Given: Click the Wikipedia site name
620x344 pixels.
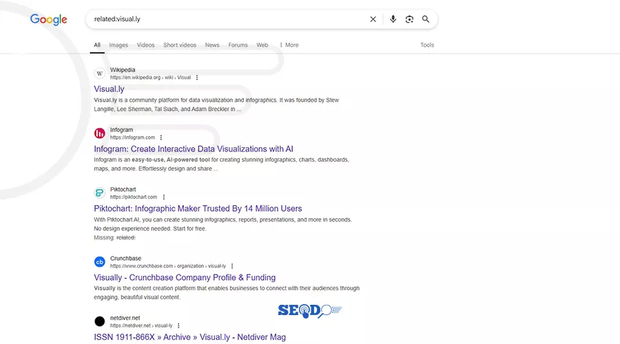Looking at the screenshot, I should pyautogui.click(x=123, y=70).
